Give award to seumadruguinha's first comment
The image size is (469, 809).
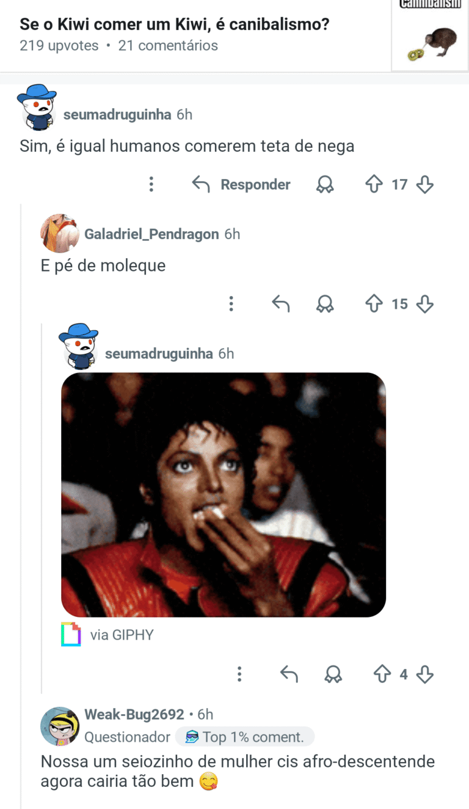point(325,184)
